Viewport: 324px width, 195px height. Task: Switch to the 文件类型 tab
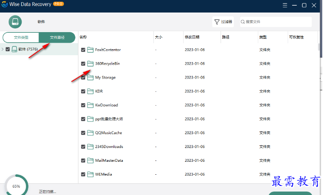(x=21, y=37)
